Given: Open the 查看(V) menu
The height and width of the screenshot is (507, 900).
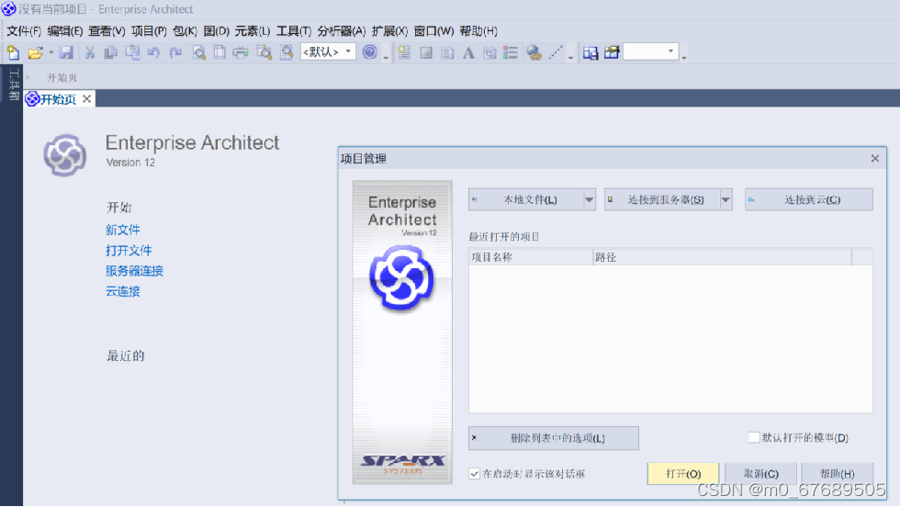Looking at the screenshot, I should tap(107, 31).
